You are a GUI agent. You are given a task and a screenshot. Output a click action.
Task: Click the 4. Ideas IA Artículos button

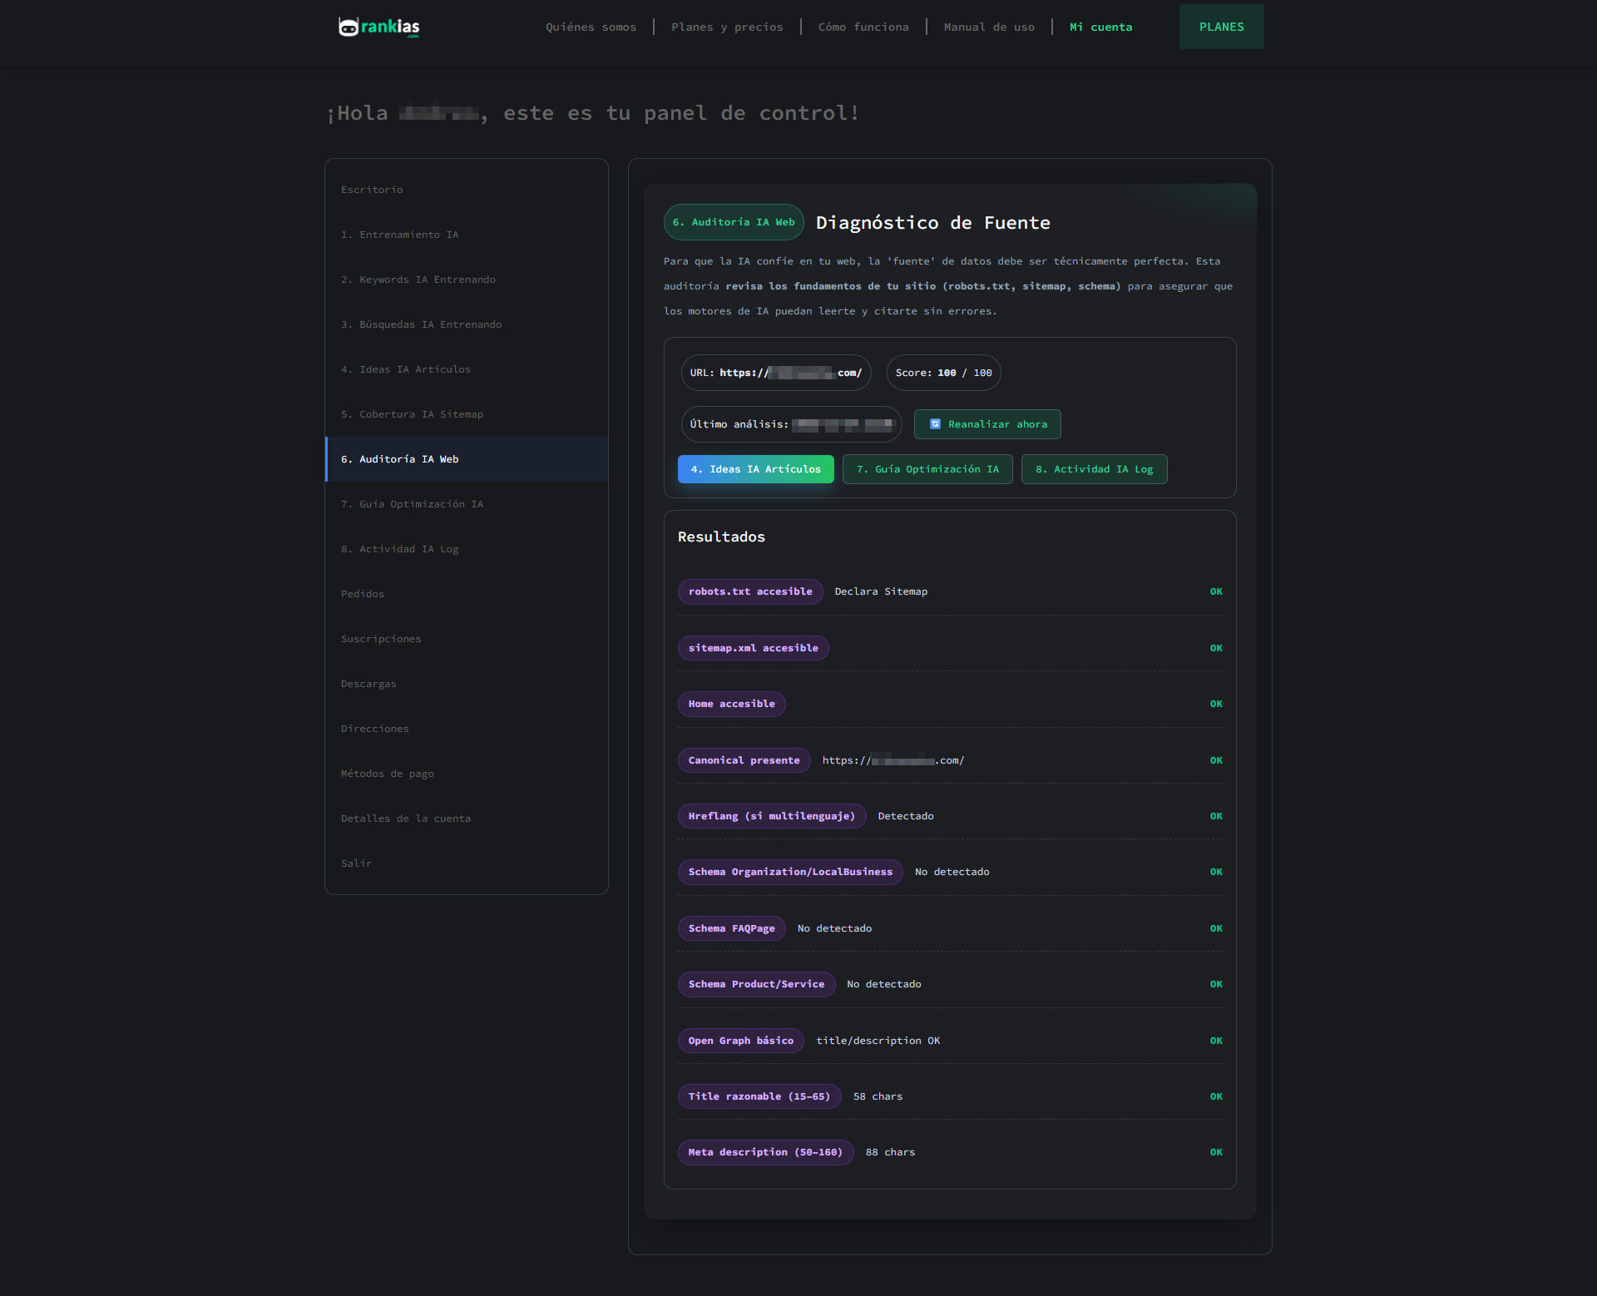pyautogui.click(x=755, y=469)
